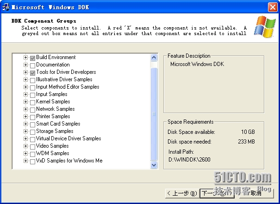Expand the Smart Card Samples node
This screenshot has width=280, height=204.
(25, 124)
